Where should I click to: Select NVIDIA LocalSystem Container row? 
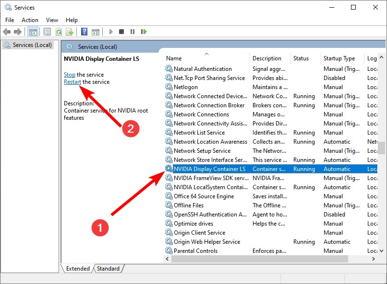271,187
